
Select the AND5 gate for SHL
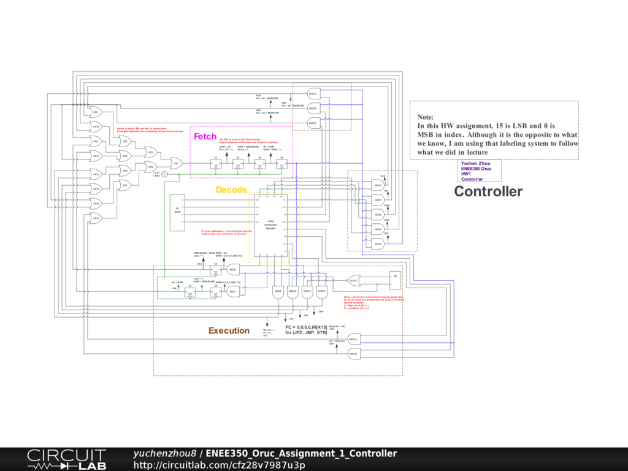tap(378, 244)
